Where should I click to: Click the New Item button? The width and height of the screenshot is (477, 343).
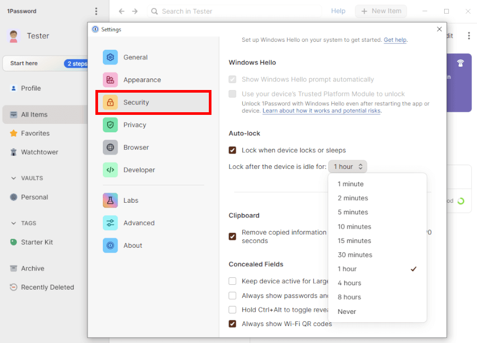point(381,11)
